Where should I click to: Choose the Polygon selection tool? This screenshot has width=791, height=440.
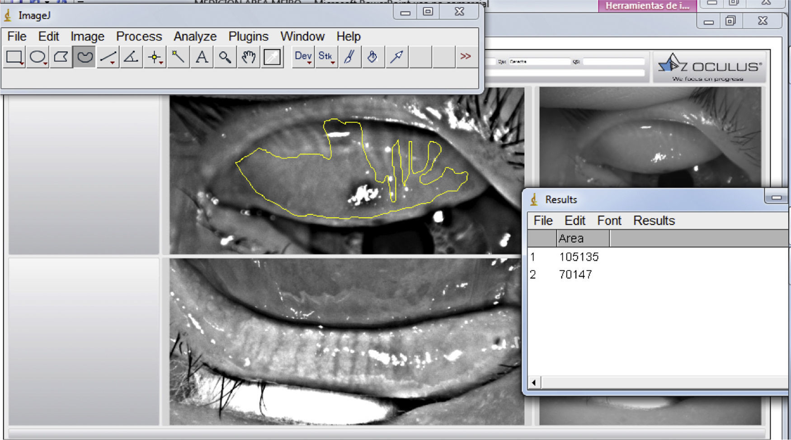[x=61, y=57]
